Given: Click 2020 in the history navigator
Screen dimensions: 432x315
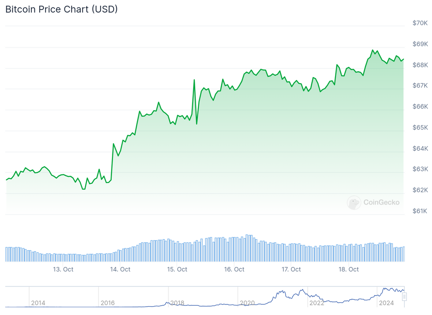Looking at the screenshot, I should click(x=247, y=303).
